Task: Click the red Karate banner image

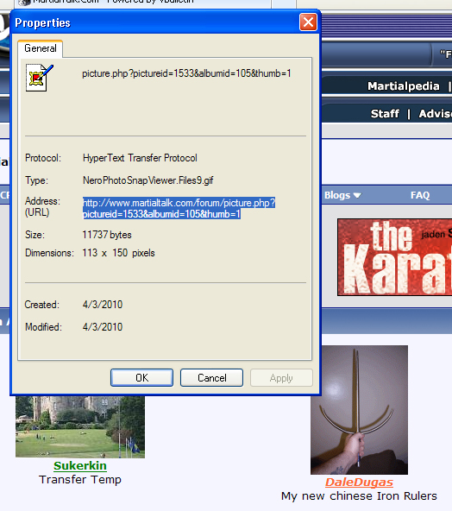Action: pyautogui.click(x=395, y=257)
